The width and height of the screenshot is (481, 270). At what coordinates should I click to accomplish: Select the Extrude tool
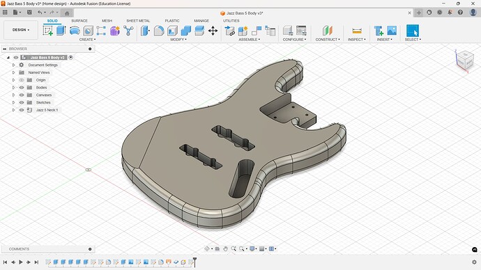click(x=61, y=31)
